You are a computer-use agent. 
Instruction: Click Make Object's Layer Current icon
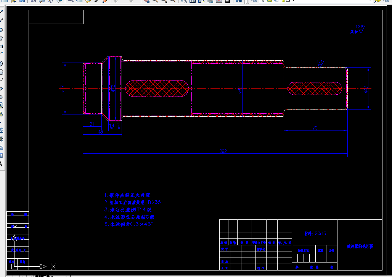[x=377, y=1]
